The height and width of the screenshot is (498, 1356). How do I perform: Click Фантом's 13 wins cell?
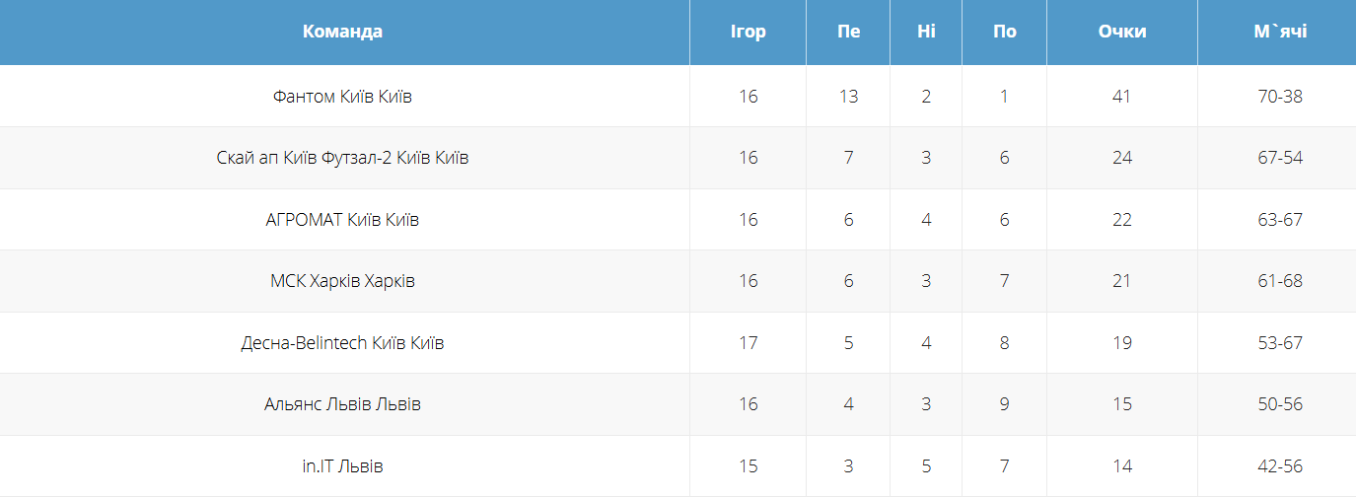[848, 97]
